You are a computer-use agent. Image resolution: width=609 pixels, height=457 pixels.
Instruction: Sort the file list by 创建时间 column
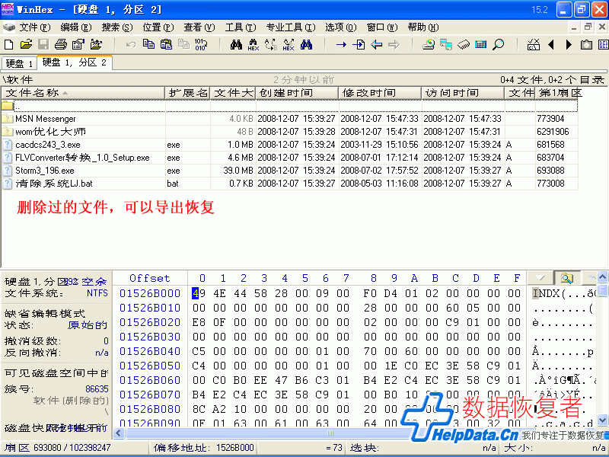pos(297,93)
